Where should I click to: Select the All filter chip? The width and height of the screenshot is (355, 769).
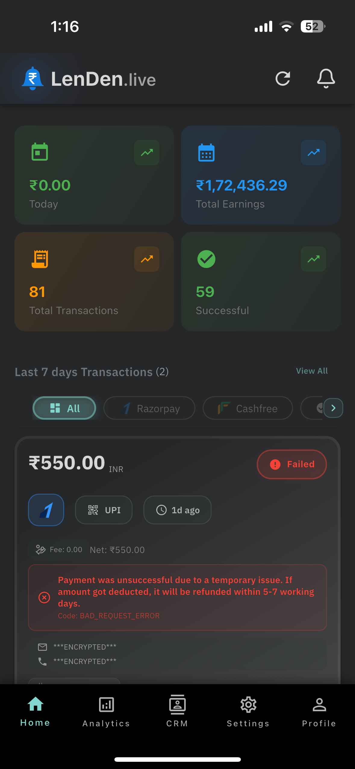coord(64,408)
